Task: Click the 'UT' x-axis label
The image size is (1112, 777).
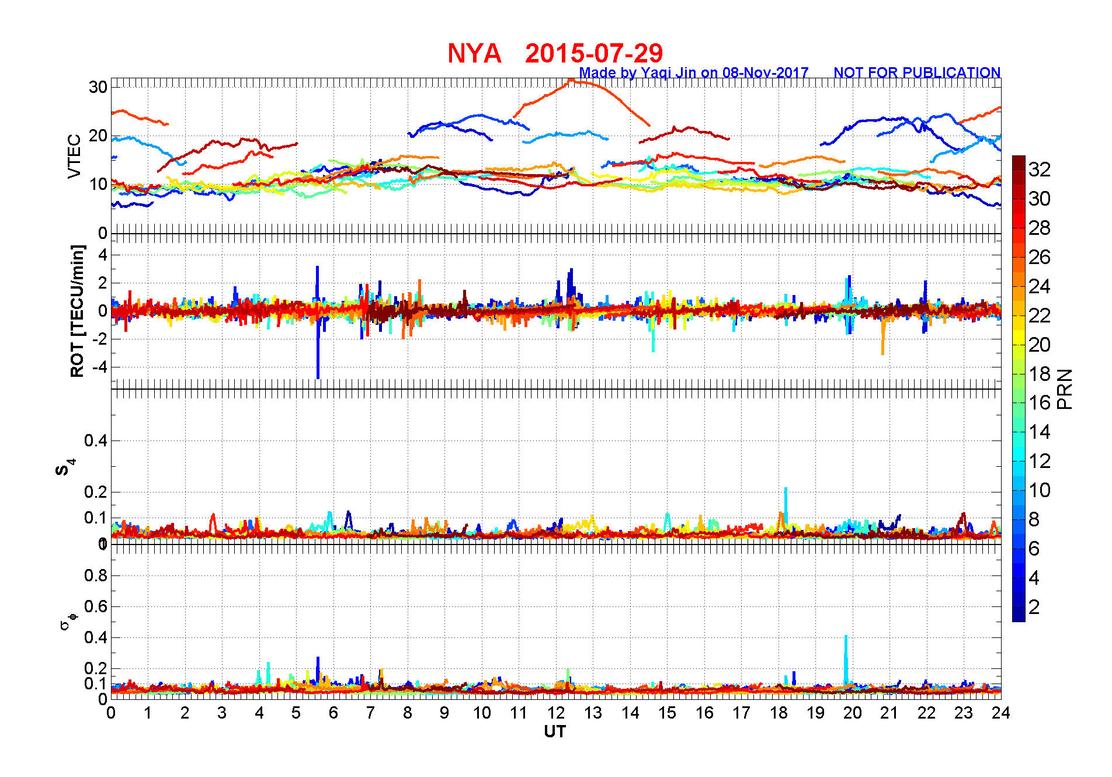Action: tap(555, 731)
